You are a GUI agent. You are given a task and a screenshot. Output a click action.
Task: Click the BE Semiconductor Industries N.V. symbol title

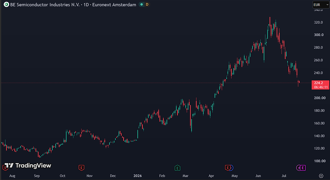click(45, 5)
